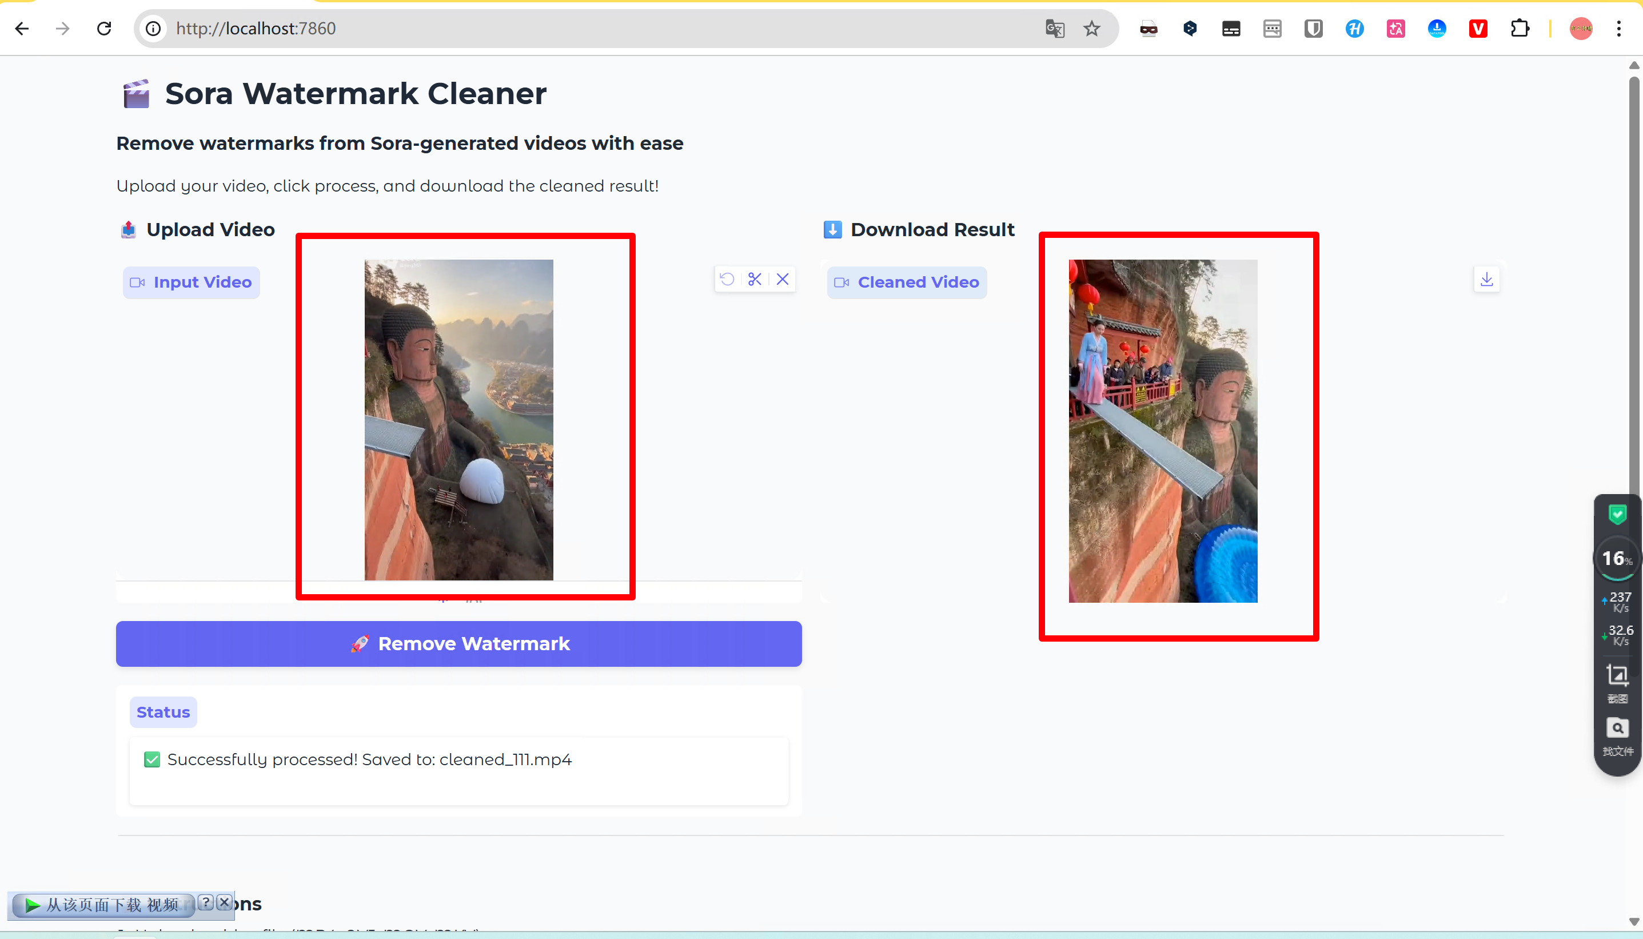The height and width of the screenshot is (939, 1643).
Task: Download the cleaned video via download icon
Action: coord(1486,279)
